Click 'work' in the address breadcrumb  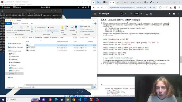[30, 38]
